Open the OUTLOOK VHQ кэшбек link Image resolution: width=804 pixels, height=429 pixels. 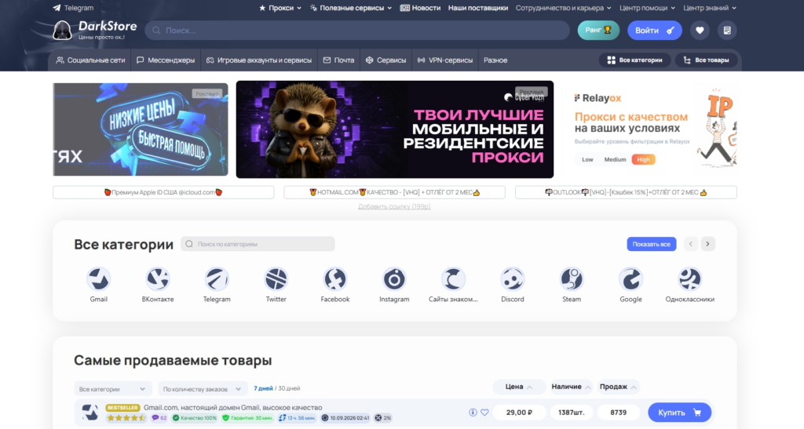(x=626, y=192)
